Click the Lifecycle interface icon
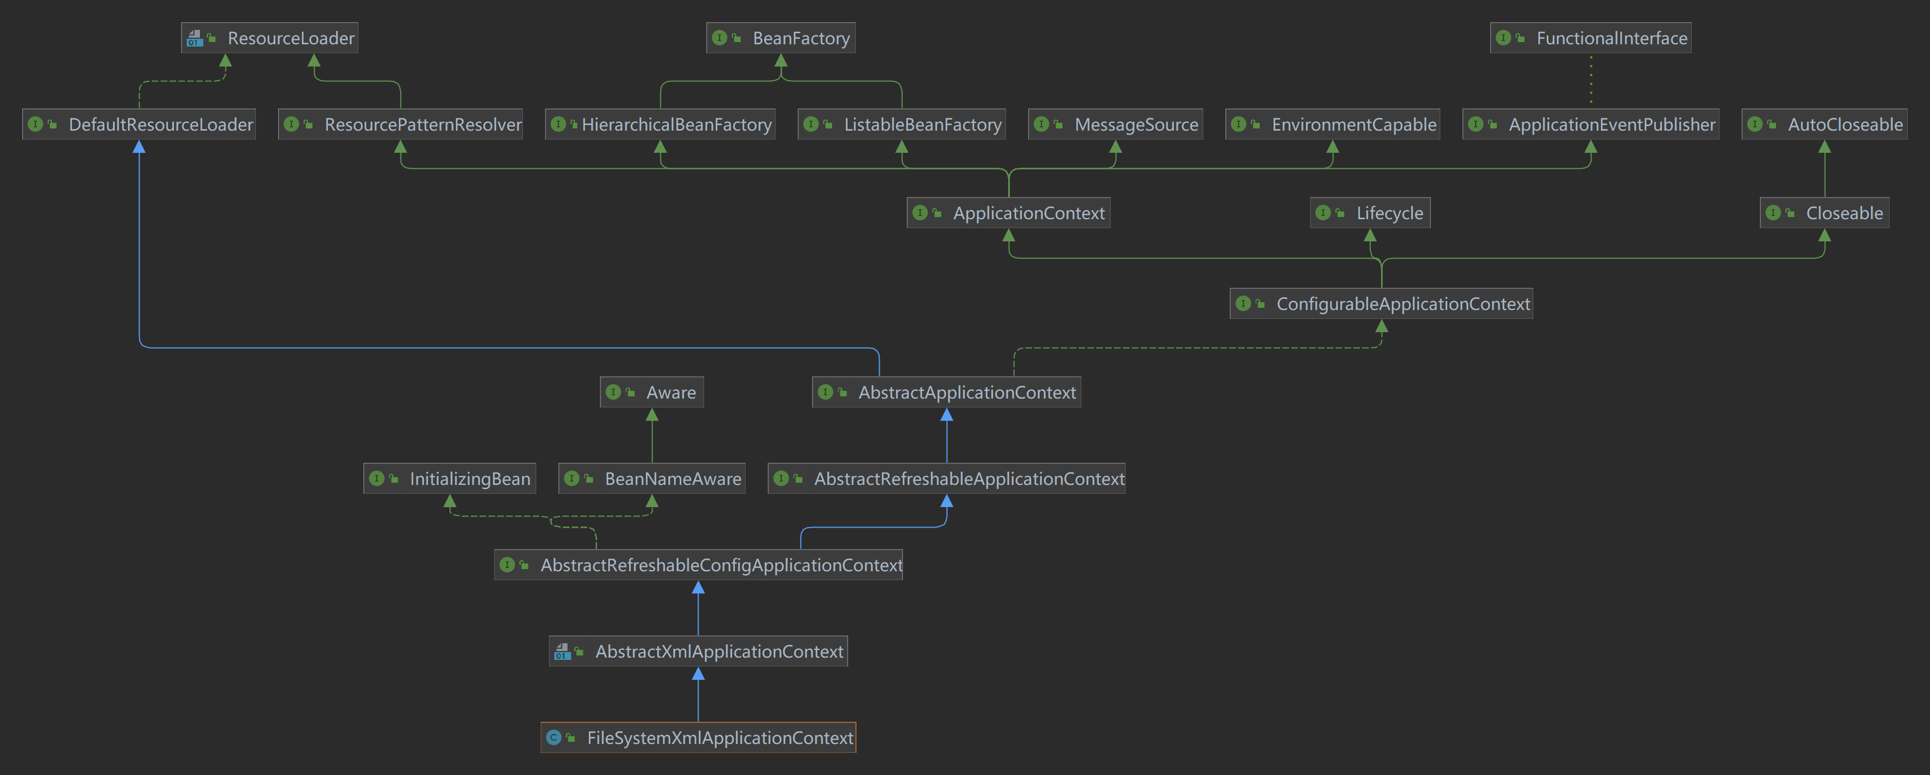This screenshot has width=1930, height=775. pyautogui.click(x=1323, y=213)
